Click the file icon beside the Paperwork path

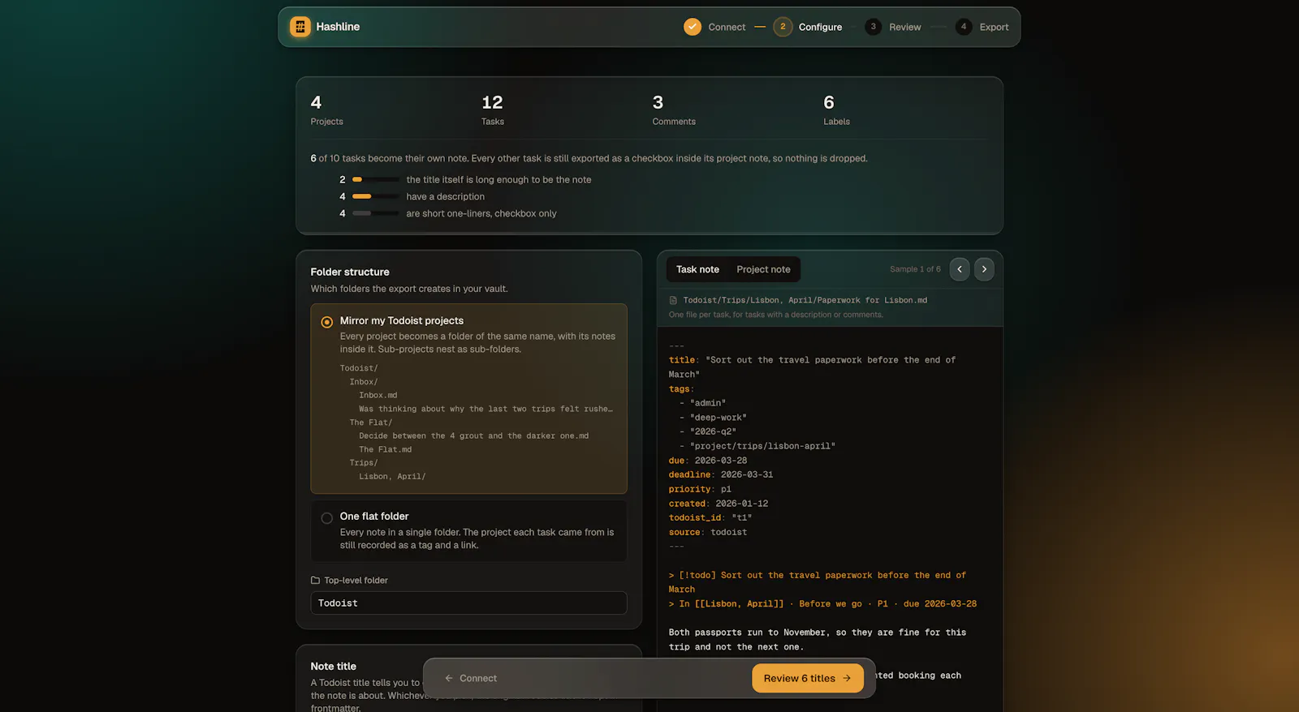[673, 300]
